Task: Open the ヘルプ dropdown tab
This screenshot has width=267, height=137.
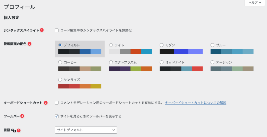Action: [x=253, y=3]
